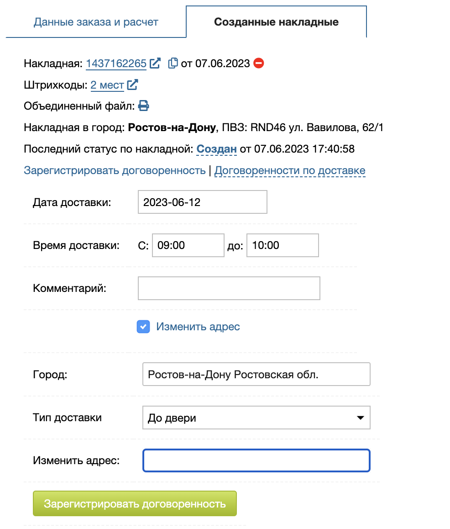
Task: Click the Комментарий input field
Action: pyautogui.click(x=229, y=288)
